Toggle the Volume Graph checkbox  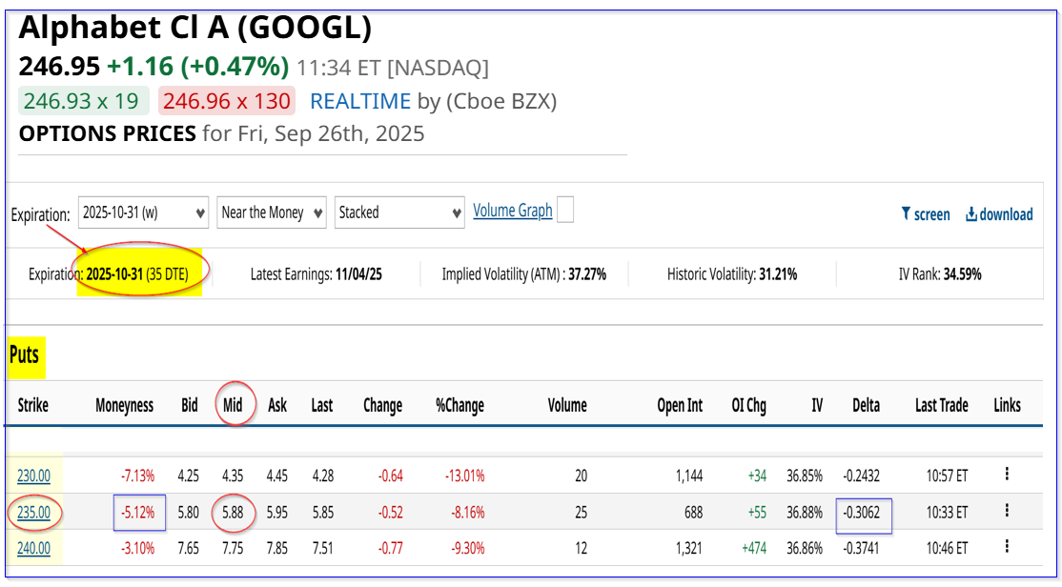(x=565, y=210)
